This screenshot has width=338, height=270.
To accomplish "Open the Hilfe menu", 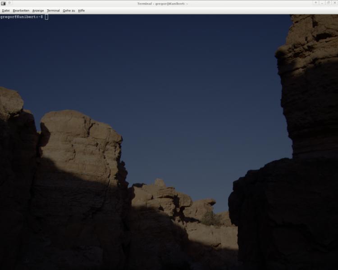I will click(x=81, y=10).
